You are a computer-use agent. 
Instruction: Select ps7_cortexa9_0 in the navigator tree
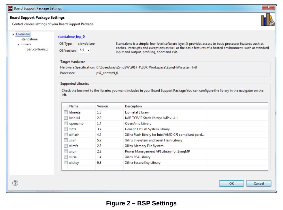click(37, 49)
